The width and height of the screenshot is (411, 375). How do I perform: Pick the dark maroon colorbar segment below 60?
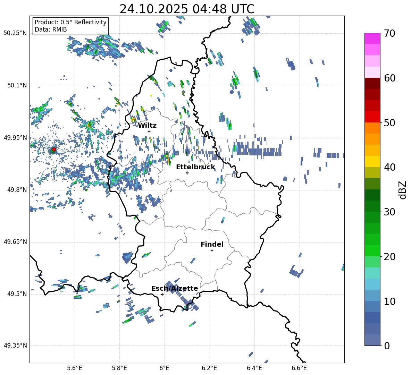(372, 83)
